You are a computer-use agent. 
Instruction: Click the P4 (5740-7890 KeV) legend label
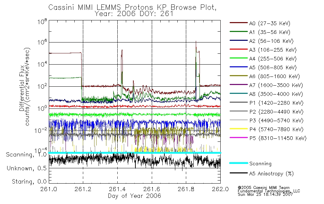coord(276,130)
